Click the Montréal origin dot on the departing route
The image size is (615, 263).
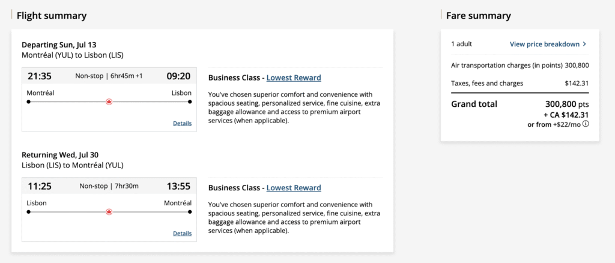pos(28,101)
